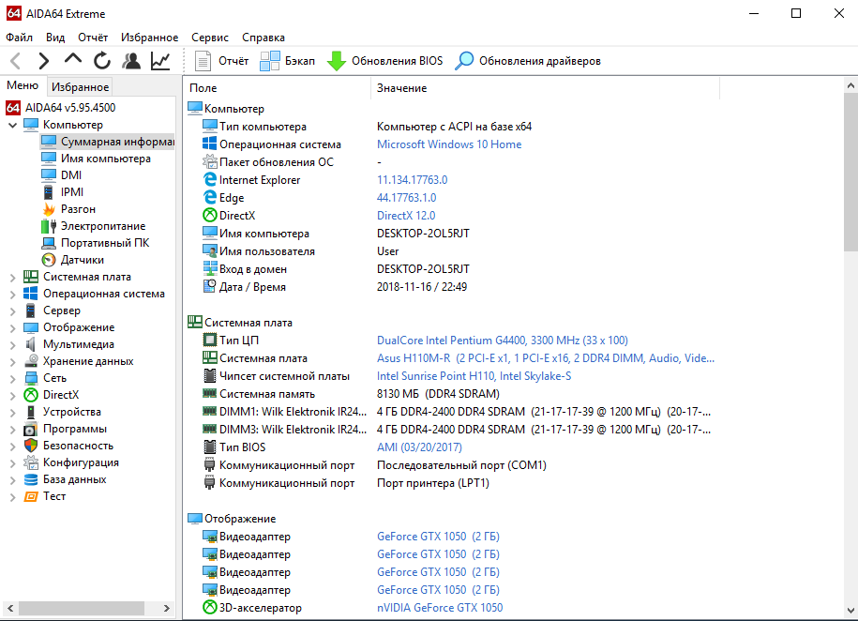Click the Дата / Время row icon
This screenshot has height=621, width=858.
209,286
